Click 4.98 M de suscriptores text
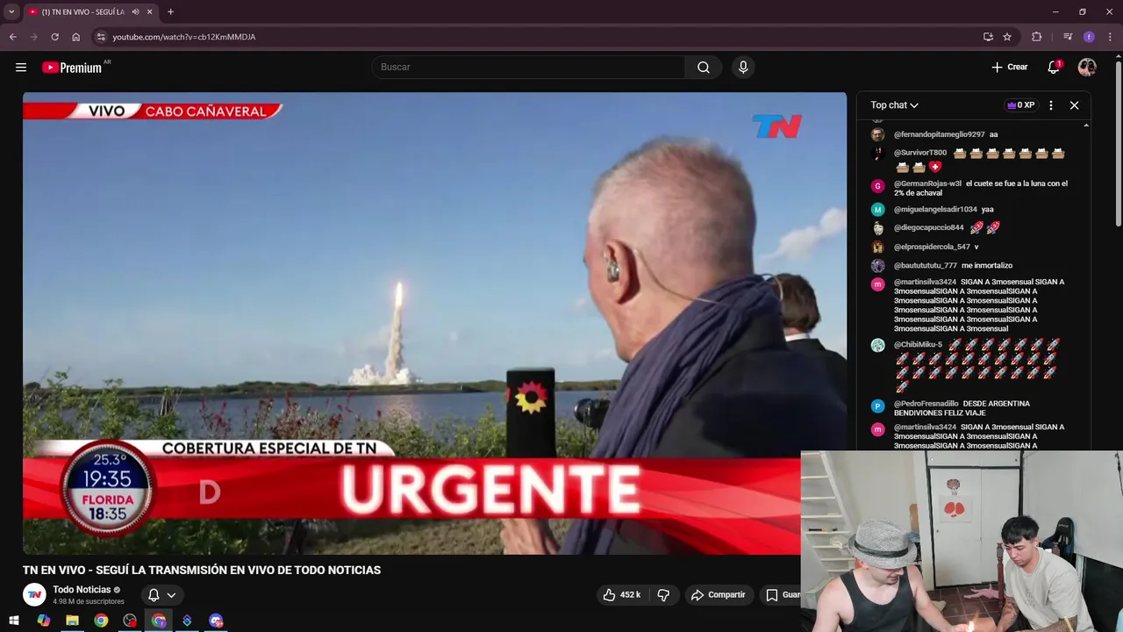This screenshot has height=632, width=1123. coord(89,602)
